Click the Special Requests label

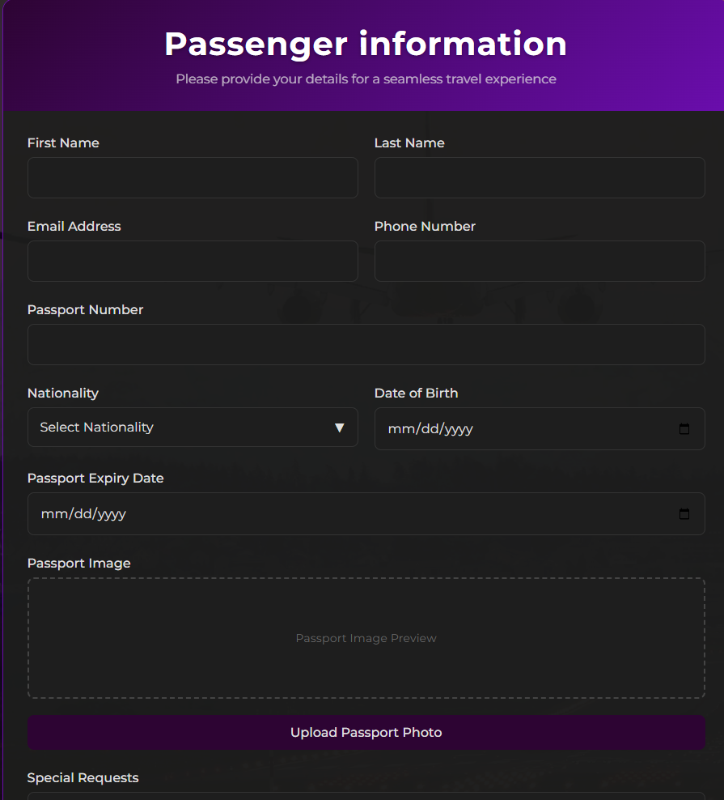point(83,778)
